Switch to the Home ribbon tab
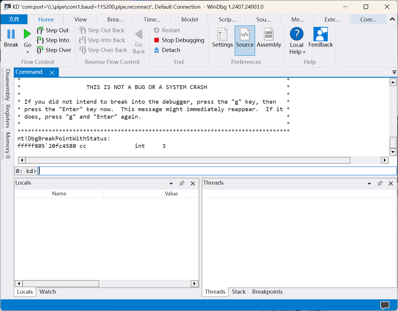The height and width of the screenshot is (311, 398). coord(46,19)
